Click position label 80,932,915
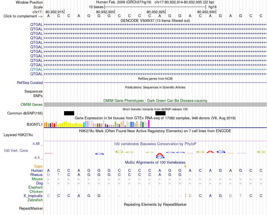This screenshot has height=215, width=267. 55,12
